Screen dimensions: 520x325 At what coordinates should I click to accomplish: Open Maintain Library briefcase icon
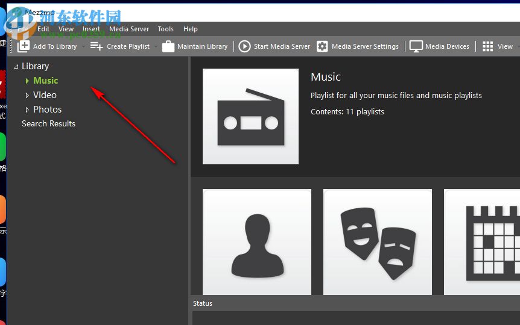pyautogui.click(x=168, y=46)
